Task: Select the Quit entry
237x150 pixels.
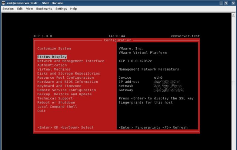Action: [41, 111]
